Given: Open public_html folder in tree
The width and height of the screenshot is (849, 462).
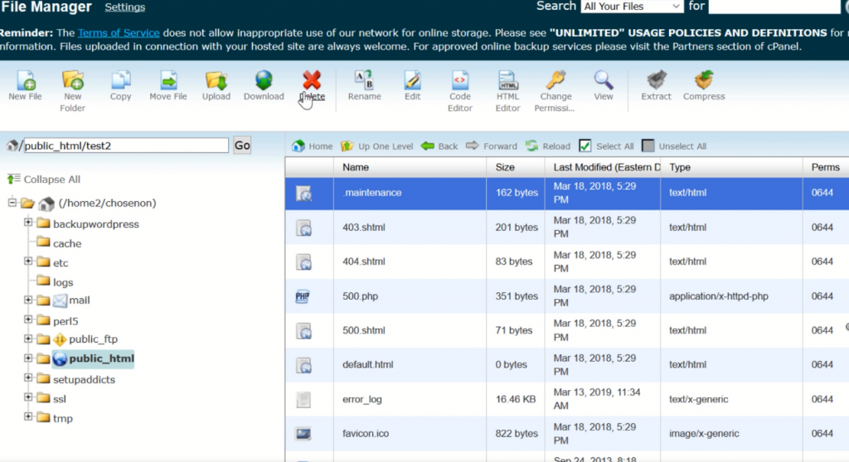Looking at the screenshot, I should pyautogui.click(x=101, y=359).
